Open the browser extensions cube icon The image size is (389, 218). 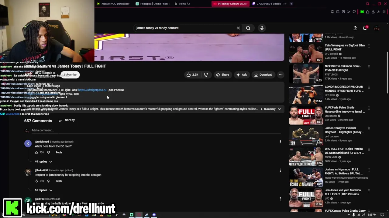(367, 12)
